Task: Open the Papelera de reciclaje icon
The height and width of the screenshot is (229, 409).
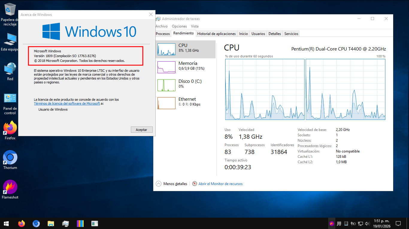Action: pyautogui.click(x=10, y=10)
